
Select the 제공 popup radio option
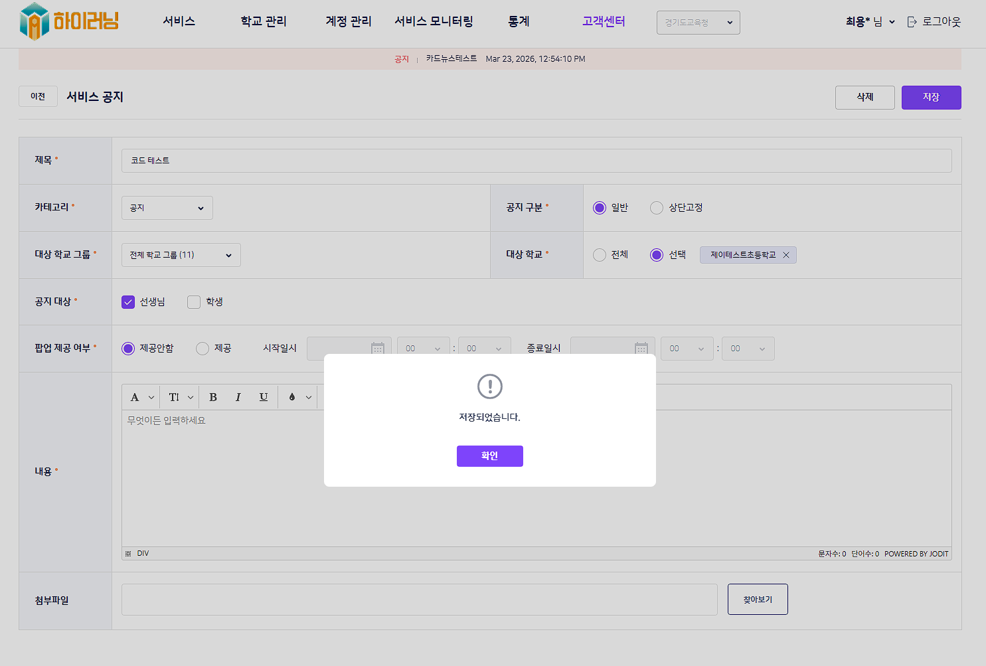point(203,349)
